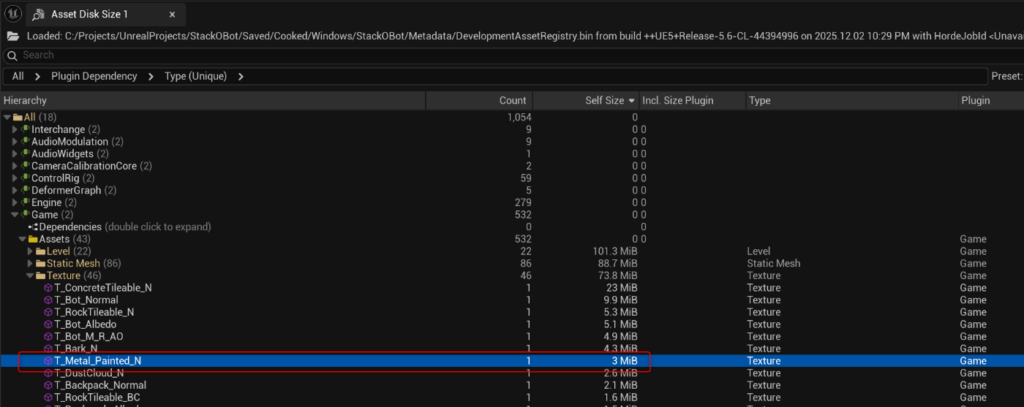Sort by Incl. Size Plugin column header

692,101
